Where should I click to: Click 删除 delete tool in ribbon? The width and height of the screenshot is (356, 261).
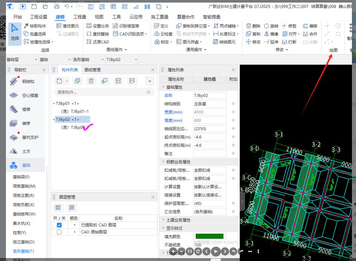point(253,26)
